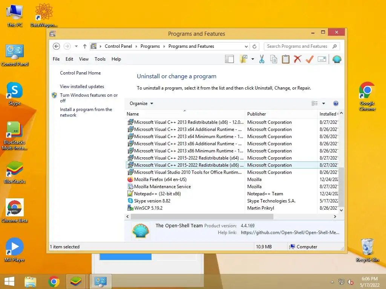Refresh the Programs and Features list
Screen dimensions: 386x289
click(x=254, y=46)
